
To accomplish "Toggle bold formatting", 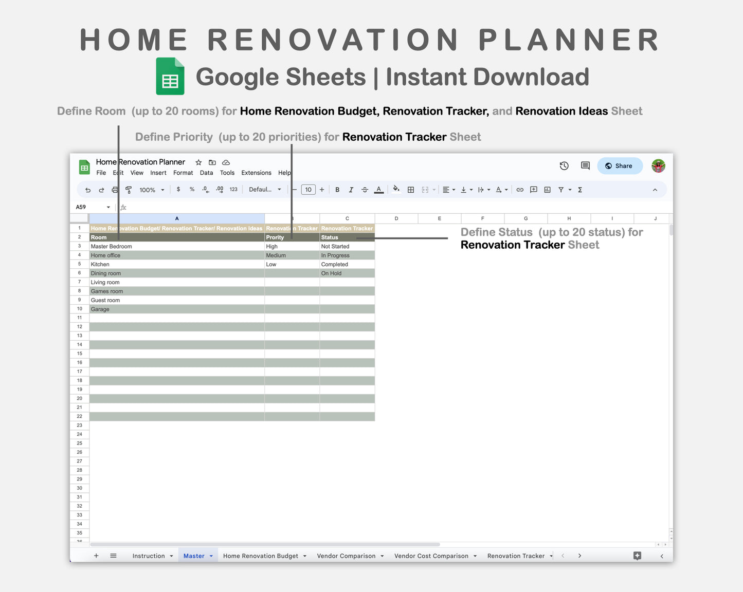I will [x=337, y=190].
